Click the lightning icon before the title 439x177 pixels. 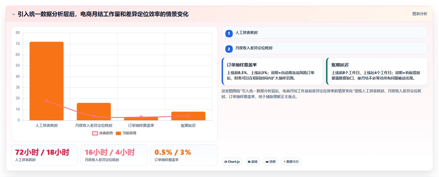point(13,14)
